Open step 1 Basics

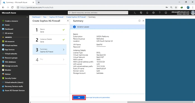point(49,30)
